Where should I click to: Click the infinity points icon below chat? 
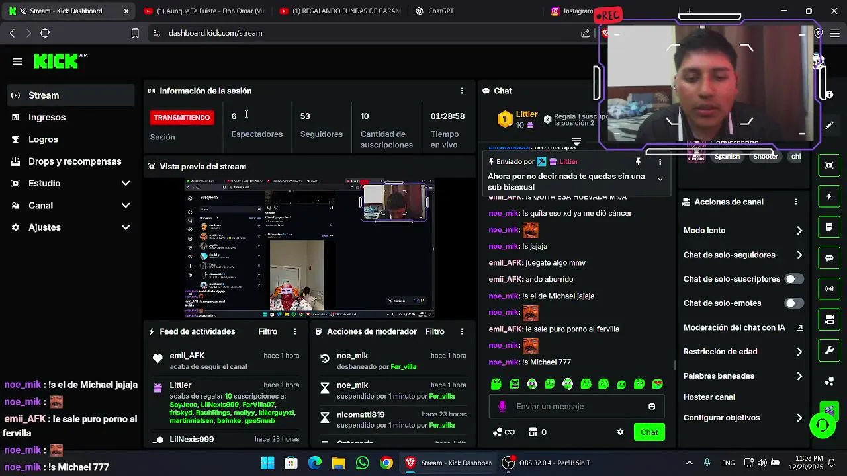coord(504,432)
